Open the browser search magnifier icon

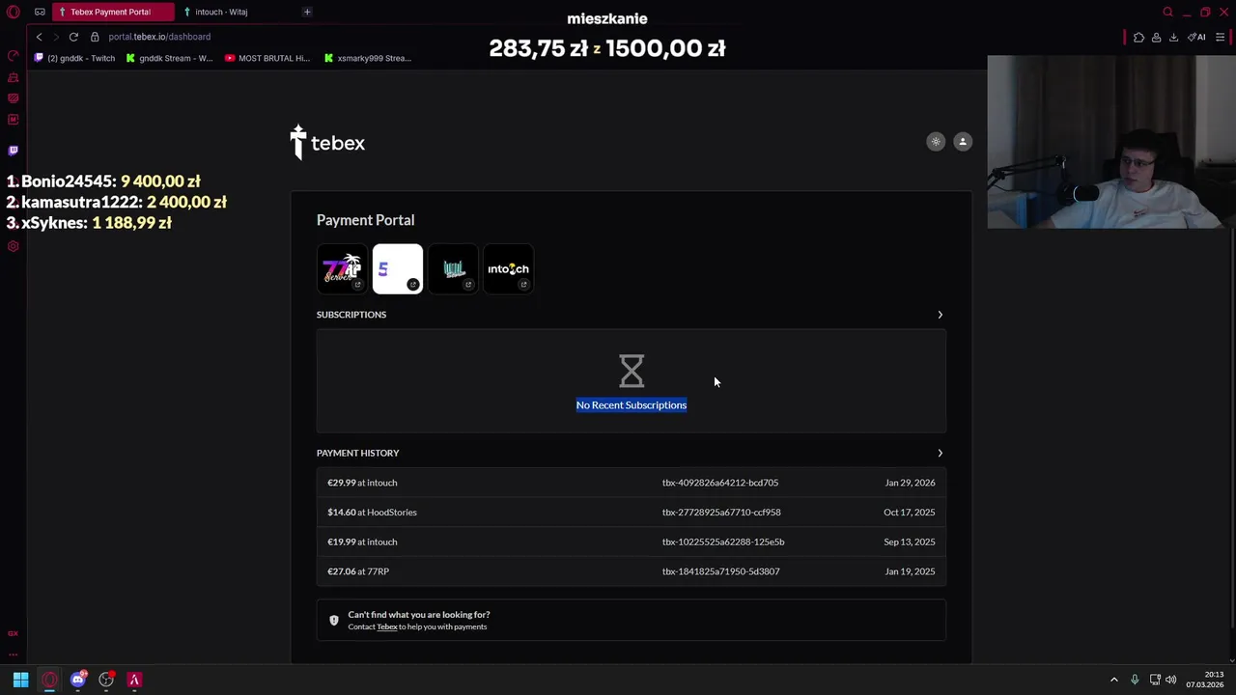pos(1167,12)
